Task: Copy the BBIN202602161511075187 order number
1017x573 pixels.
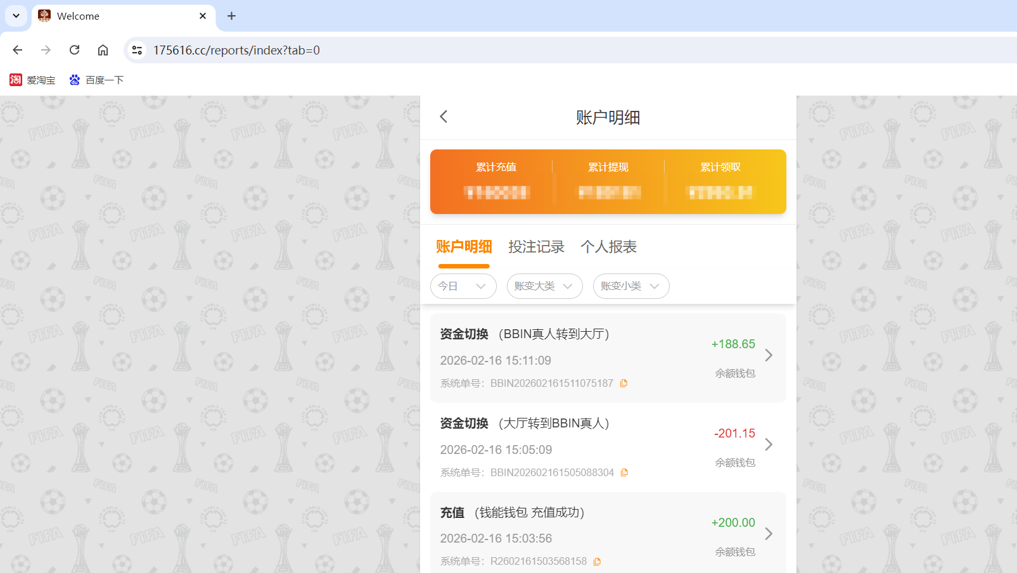Action: (x=624, y=383)
